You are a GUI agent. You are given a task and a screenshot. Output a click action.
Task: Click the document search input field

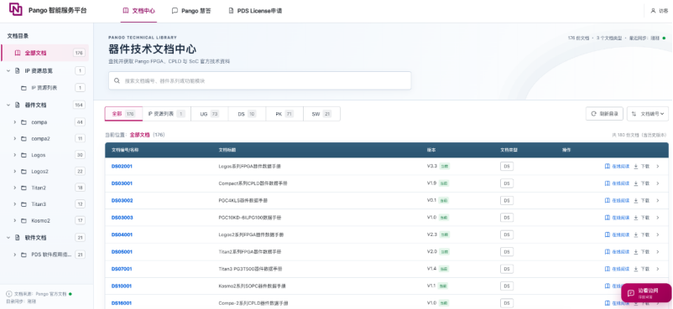click(x=259, y=80)
